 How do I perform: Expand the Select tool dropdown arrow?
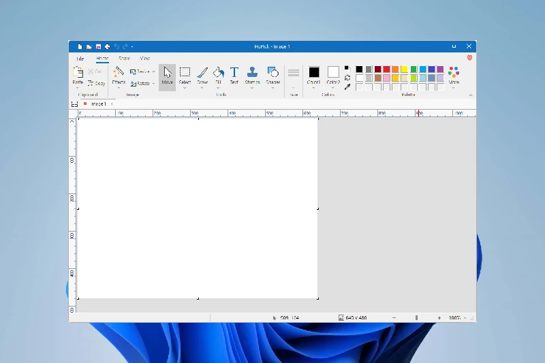(x=185, y=88)
